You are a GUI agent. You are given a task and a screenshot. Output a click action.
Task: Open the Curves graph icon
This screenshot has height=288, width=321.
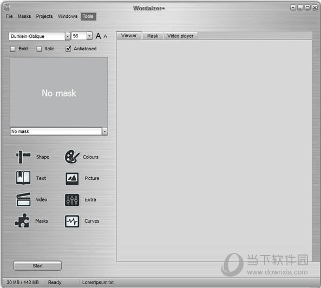pyautogui.click(x=72, y=222)
